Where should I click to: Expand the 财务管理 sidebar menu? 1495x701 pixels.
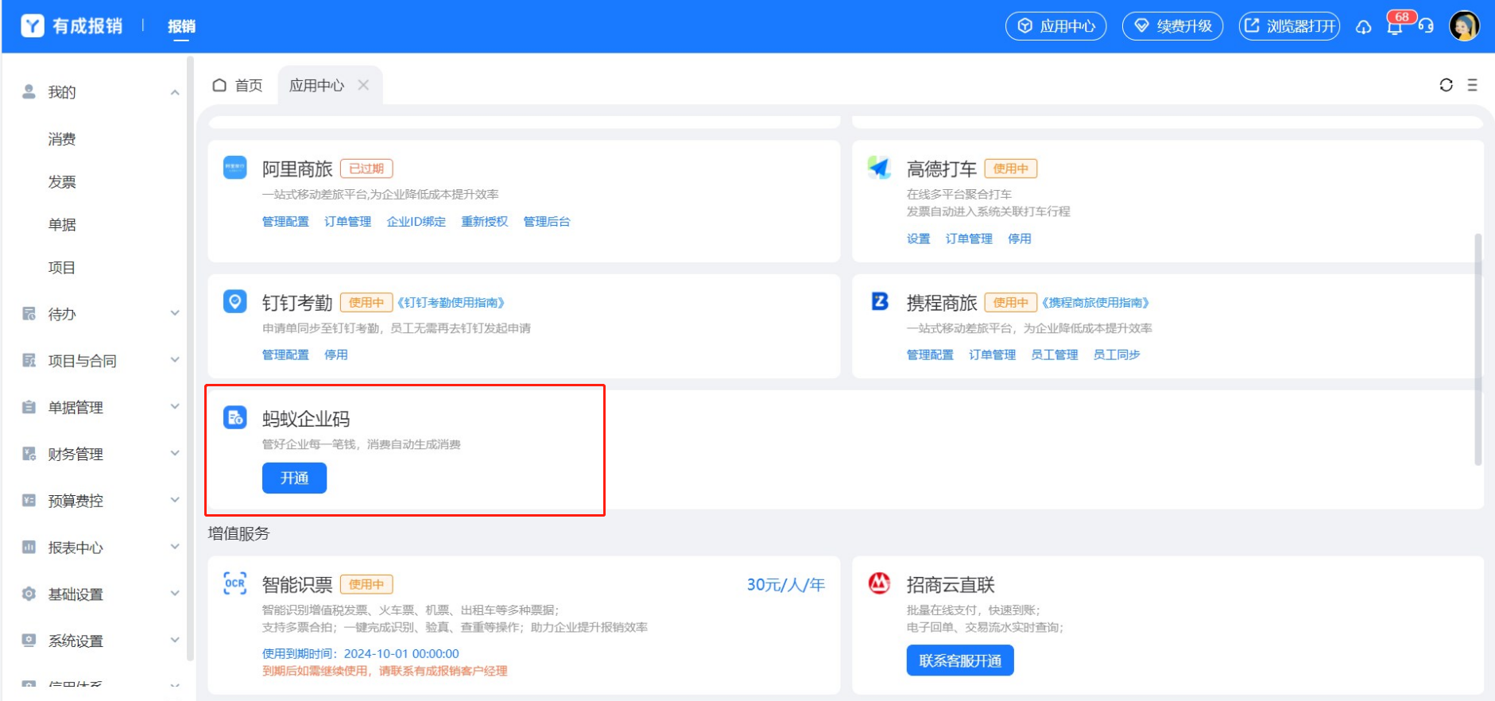point(174,454)
